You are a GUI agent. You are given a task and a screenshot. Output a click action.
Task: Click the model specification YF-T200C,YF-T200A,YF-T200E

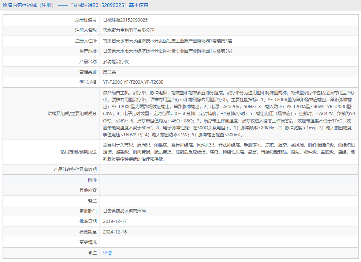pos(133,82)
